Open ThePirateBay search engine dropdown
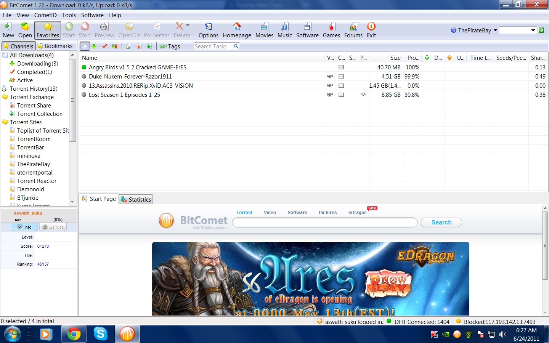The width and height of the screenshot is (549, 343). [495, 30]
